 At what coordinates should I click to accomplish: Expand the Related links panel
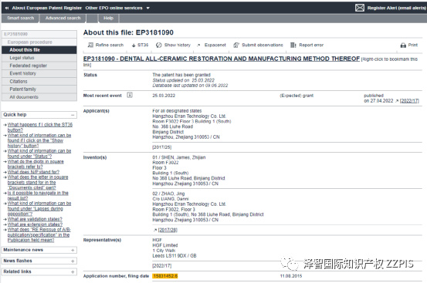[73, 272]
